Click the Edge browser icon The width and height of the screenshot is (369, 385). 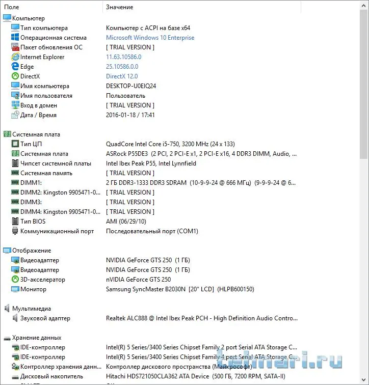point(15,66)
